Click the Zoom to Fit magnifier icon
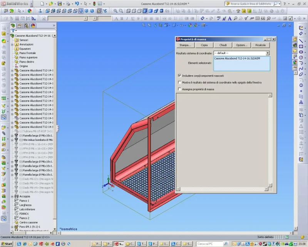This screenshot has height=247, width=308. coord(115,11)
